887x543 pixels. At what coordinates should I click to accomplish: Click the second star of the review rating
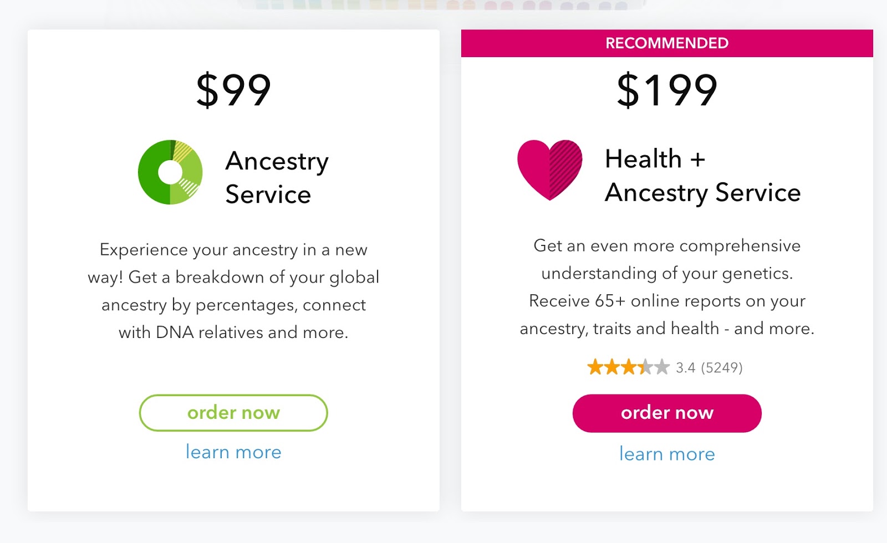click(x=611, y=366)
